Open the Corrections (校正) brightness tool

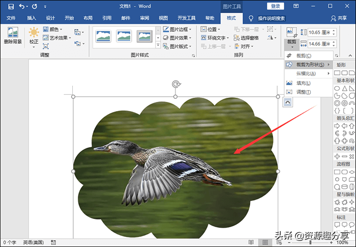(34, 35)
